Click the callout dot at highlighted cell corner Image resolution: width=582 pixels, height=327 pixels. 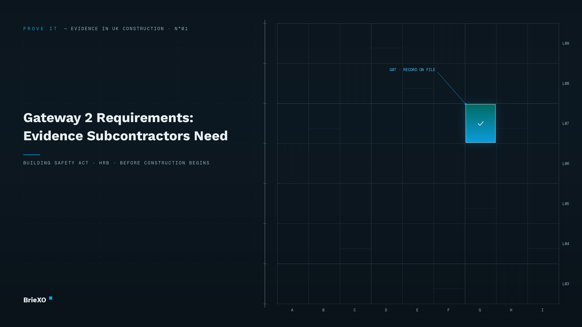point(466,104)
